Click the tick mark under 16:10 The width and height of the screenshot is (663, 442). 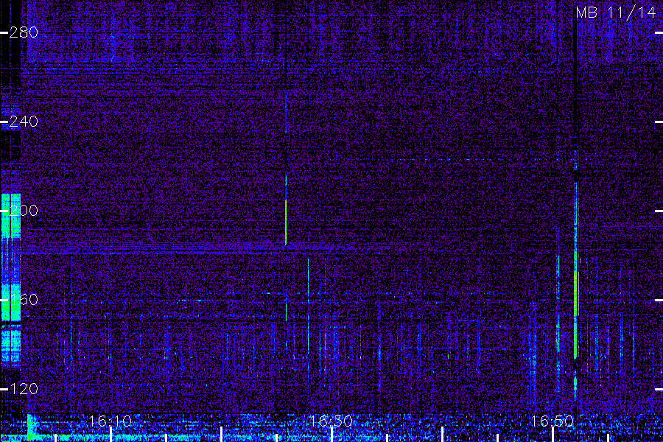[110, 435]
